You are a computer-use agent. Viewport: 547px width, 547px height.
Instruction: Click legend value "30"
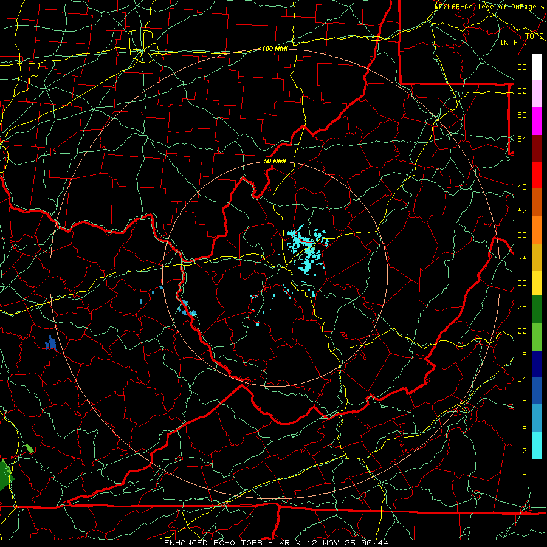coord(522,283)
